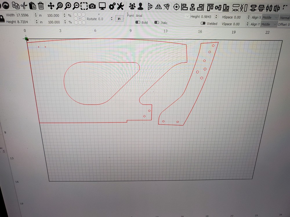Image resolution: width=290 pixels, height=217 pixels.
Task: Click the Align top edges icon
Action: [210, 8]
